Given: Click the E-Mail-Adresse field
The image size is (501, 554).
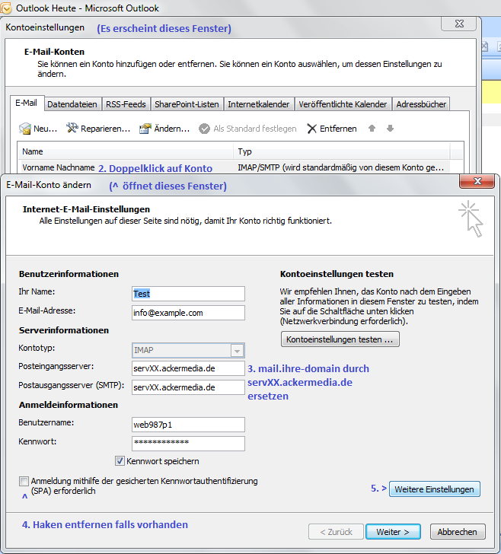Looking at the screenshot, I should click(188, 313).
